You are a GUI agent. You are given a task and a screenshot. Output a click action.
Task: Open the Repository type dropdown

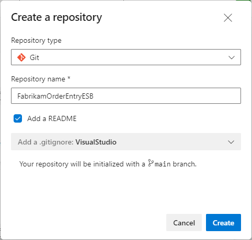tap(126, 57)
